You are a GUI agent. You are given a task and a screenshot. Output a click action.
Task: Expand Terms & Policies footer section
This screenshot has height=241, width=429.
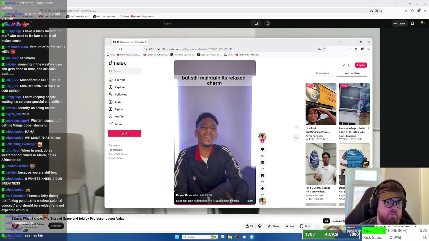click(118, 154)
